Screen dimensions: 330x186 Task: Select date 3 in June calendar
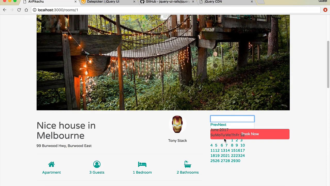click(x=241, y=140)
